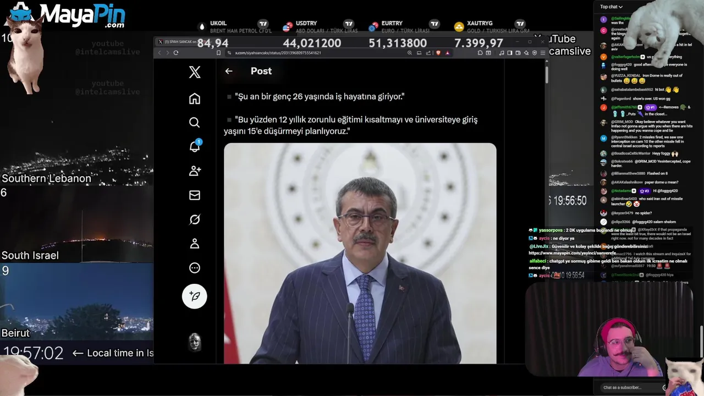Screen dimensions: 704x396
Task: Click the EURTRY ticker label
Action: (392, 24)
